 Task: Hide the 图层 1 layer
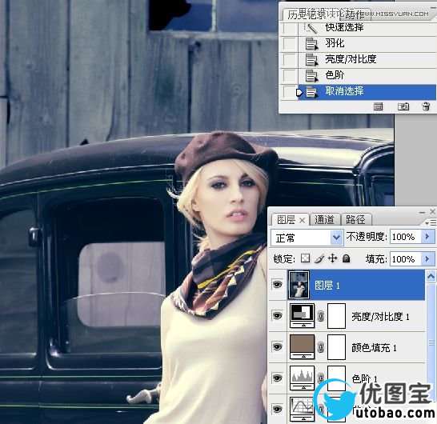[277, 285]
